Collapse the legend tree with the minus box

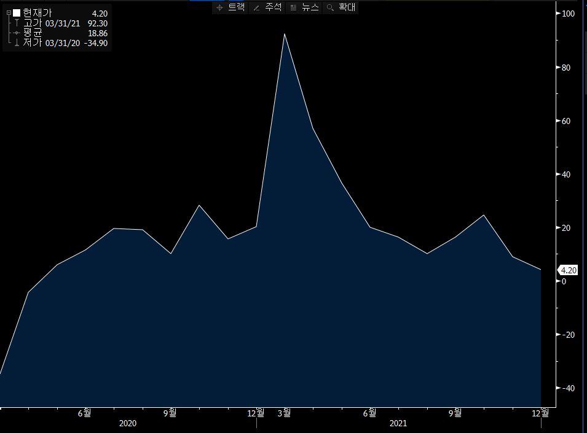(x=8, y=14)
